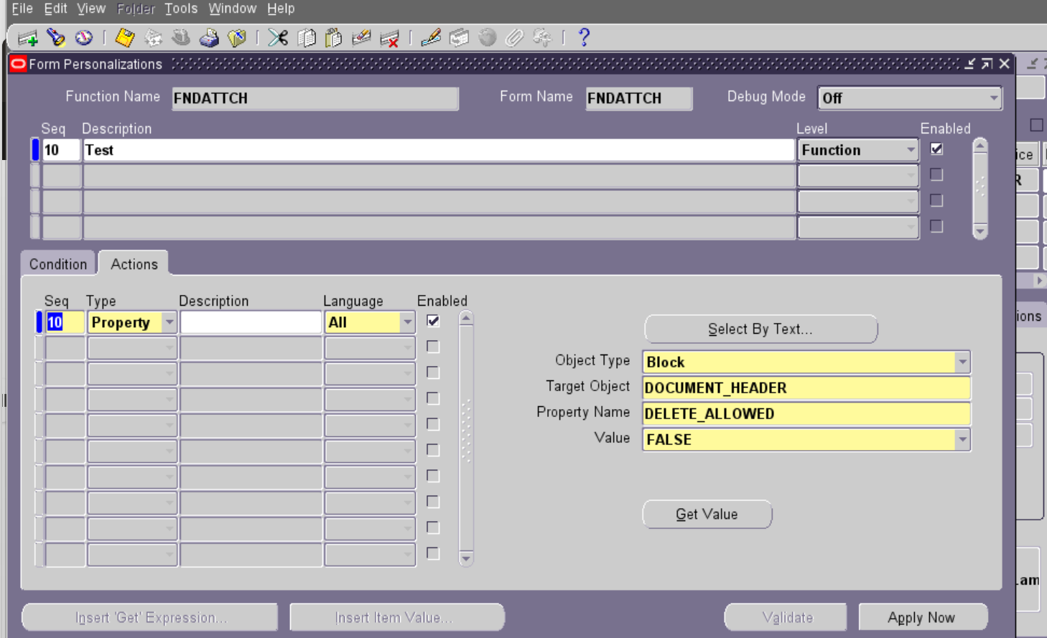The height and width of the screenshot is (638, 1047).
Task: Click the Target Object field DOCUMENT_HEADER
Action: pos(806,388)
